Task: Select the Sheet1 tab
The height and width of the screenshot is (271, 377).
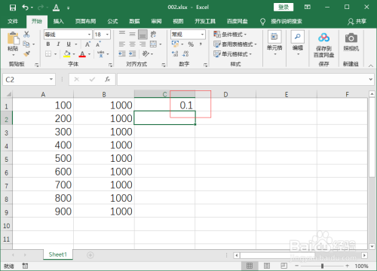Action: tap(58, 254)
